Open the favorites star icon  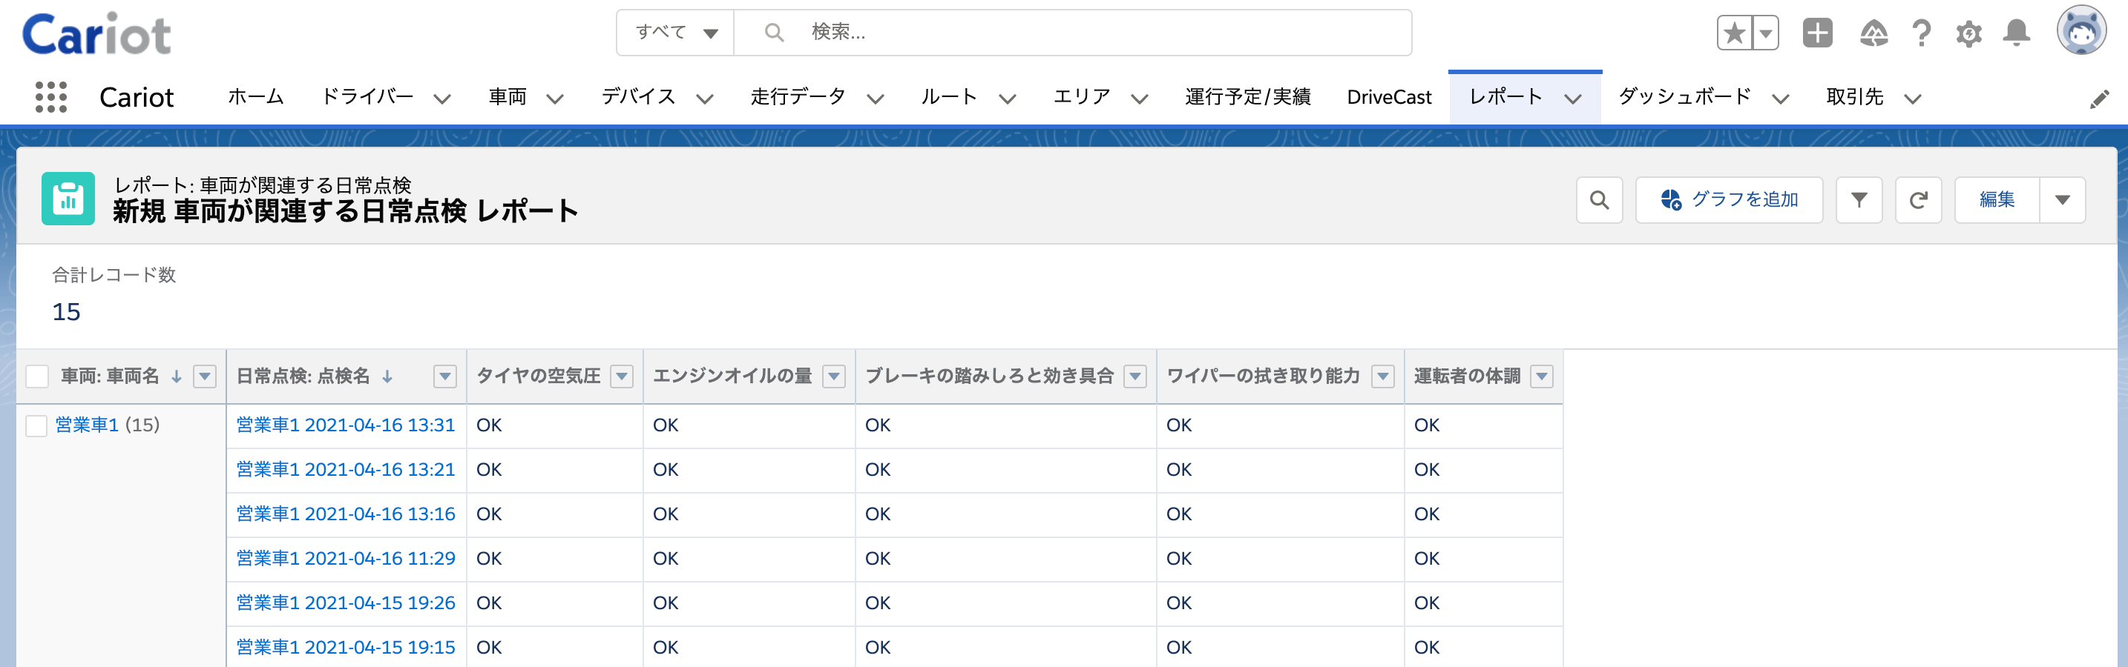tap(1734, 33)
